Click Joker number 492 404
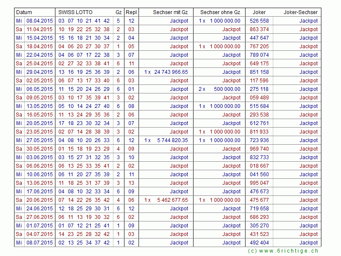This screenshot has width=341, height=256. pos(259,243)
